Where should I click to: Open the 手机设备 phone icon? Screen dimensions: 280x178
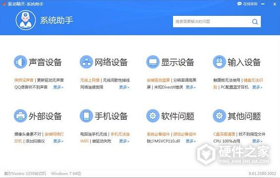pos(86,116)
